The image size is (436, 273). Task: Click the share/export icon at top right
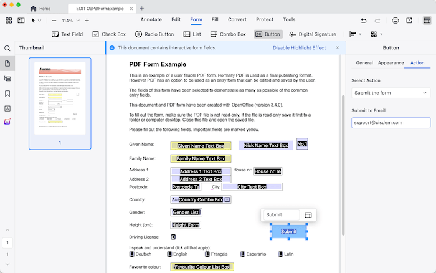(x=409, y=20)
